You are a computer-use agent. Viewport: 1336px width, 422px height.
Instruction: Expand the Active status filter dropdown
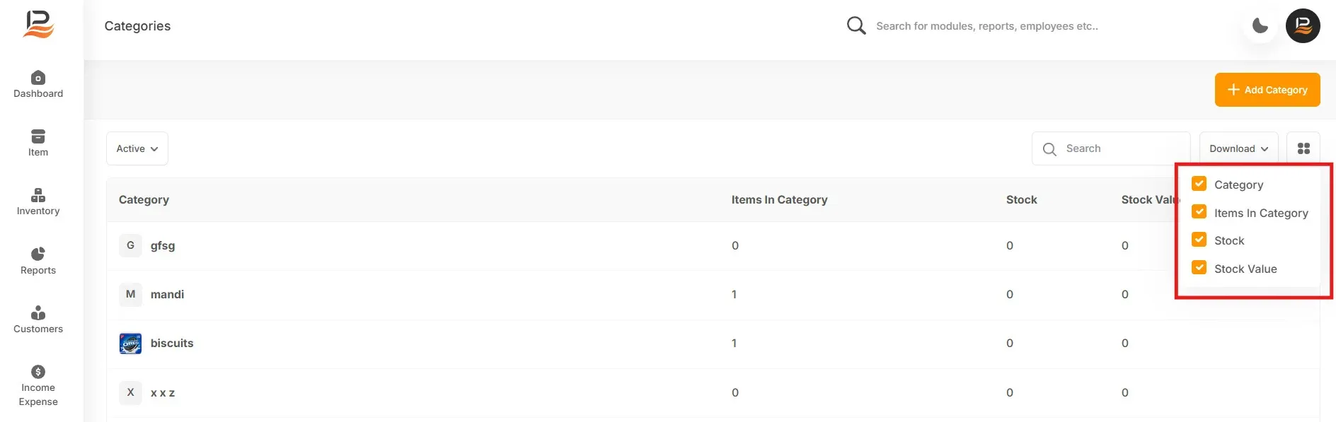click(x=137, y=148)
